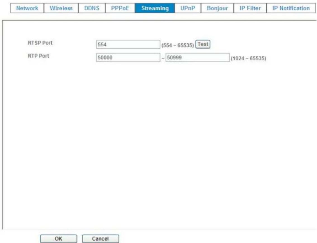
Task: Click the active Streaming tab
Action: 155,8
